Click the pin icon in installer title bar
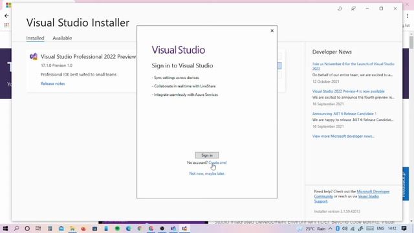 (353, 8)
